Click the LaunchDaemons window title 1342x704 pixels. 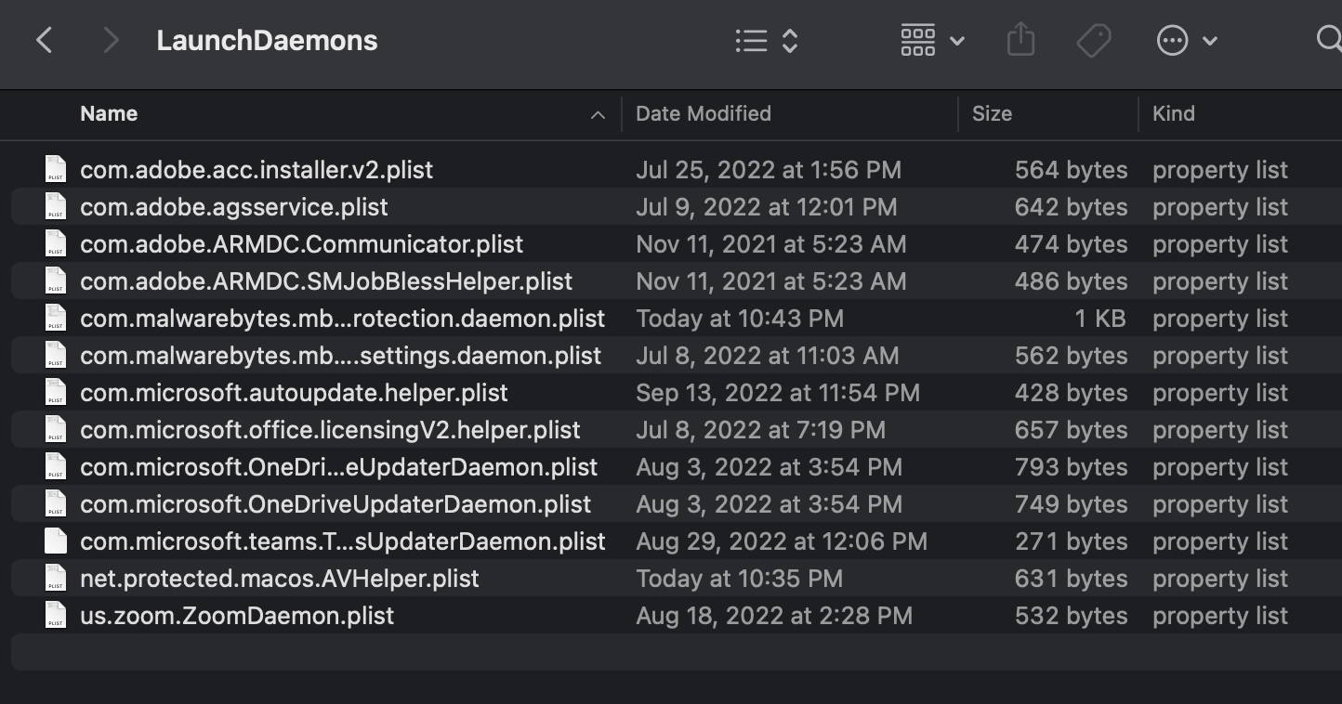point(267,41)
